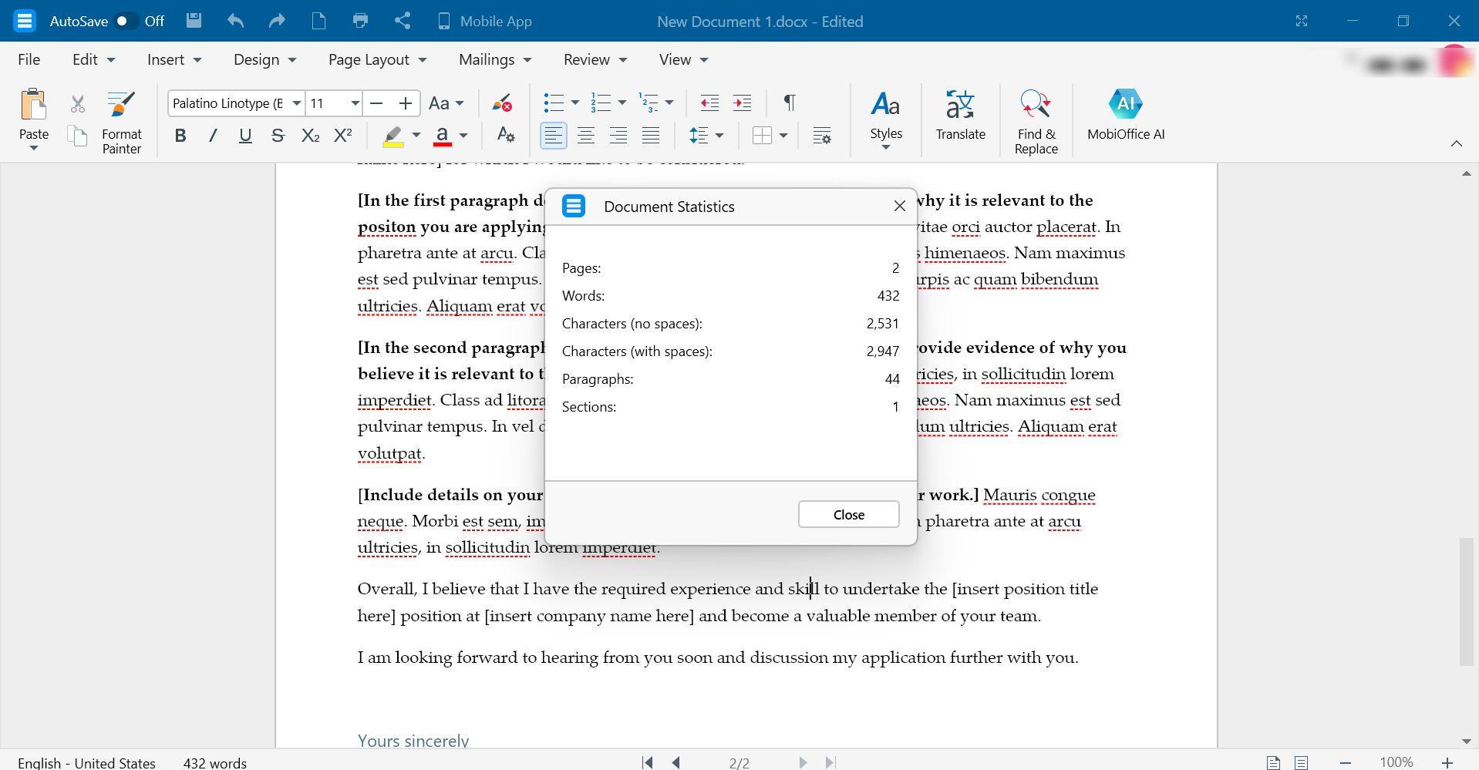
Task: Open the Page Layout menu
Action: pos(378,59)
